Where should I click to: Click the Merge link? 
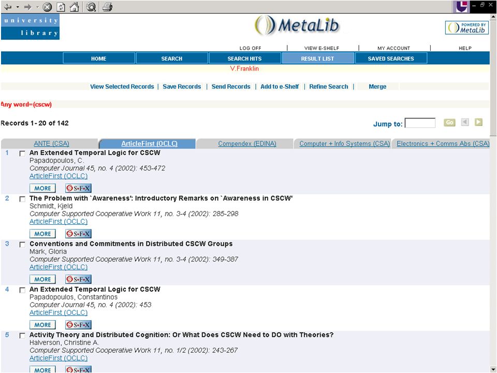point(377,87)
